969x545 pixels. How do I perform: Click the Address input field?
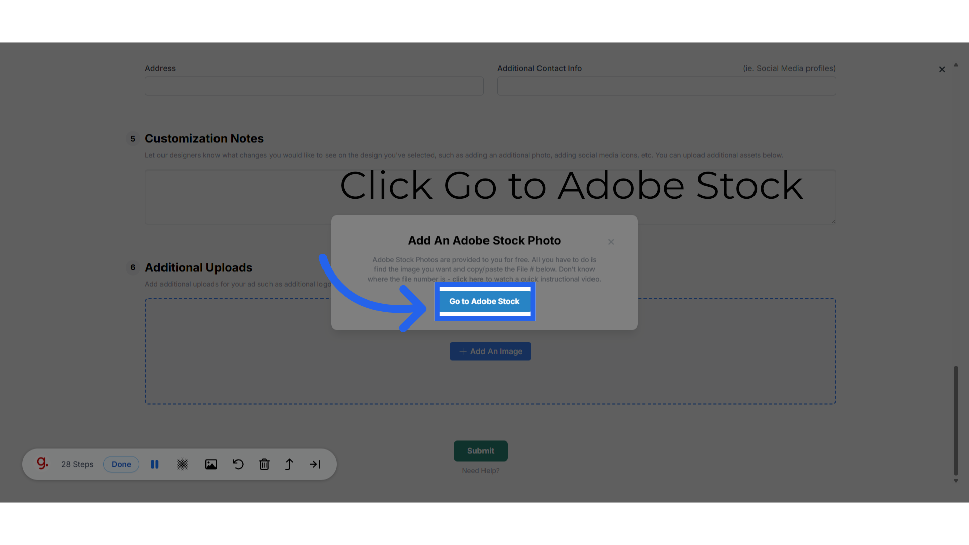[x=314, y=86]
